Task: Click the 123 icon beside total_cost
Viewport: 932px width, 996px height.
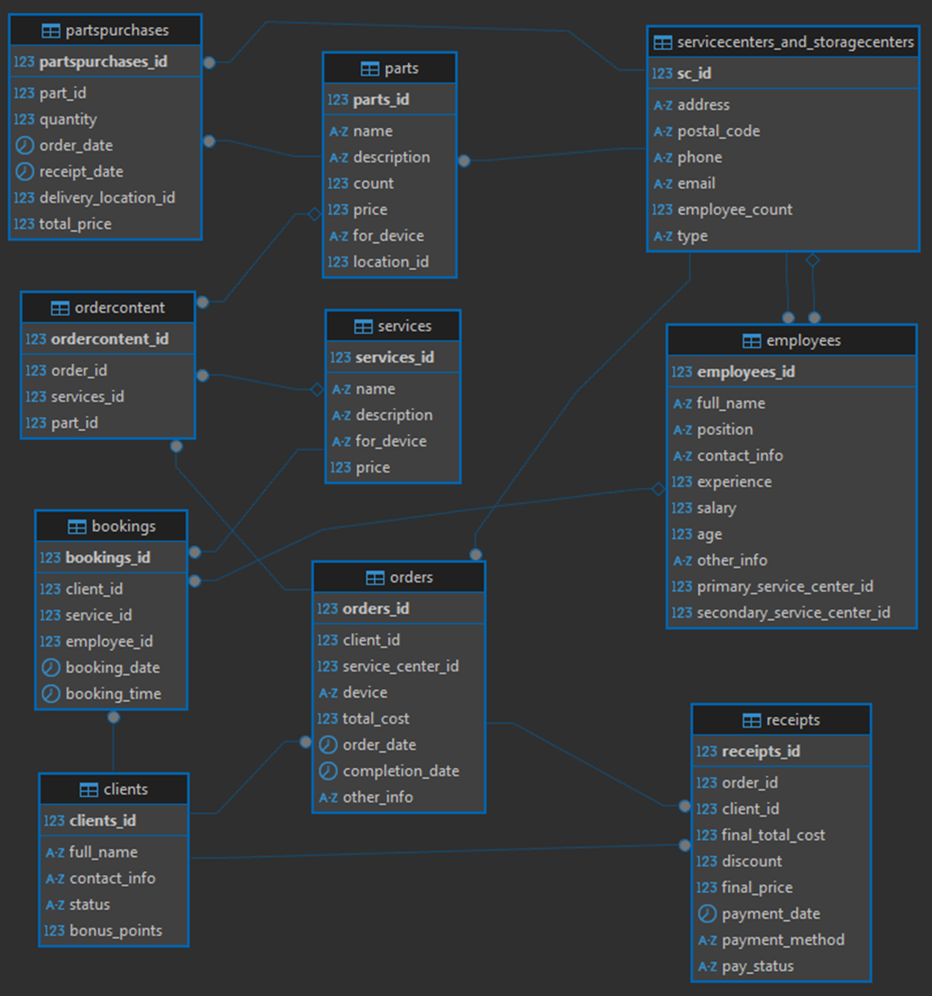Action: pos(328,719)
